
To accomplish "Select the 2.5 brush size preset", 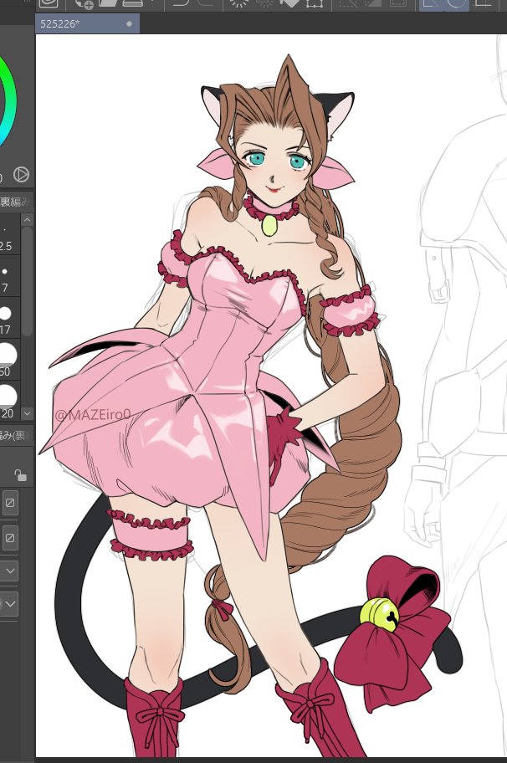I will pos(10,234).
